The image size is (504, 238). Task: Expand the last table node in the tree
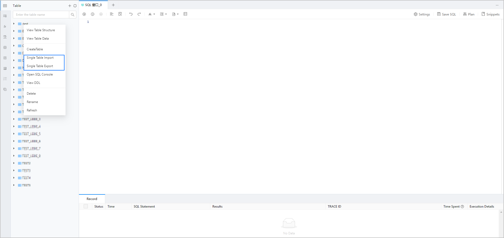tap(14, 185)
